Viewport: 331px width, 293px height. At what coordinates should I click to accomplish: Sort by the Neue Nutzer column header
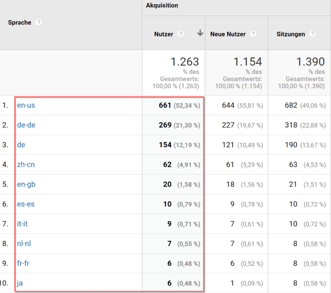click(228, 34)
